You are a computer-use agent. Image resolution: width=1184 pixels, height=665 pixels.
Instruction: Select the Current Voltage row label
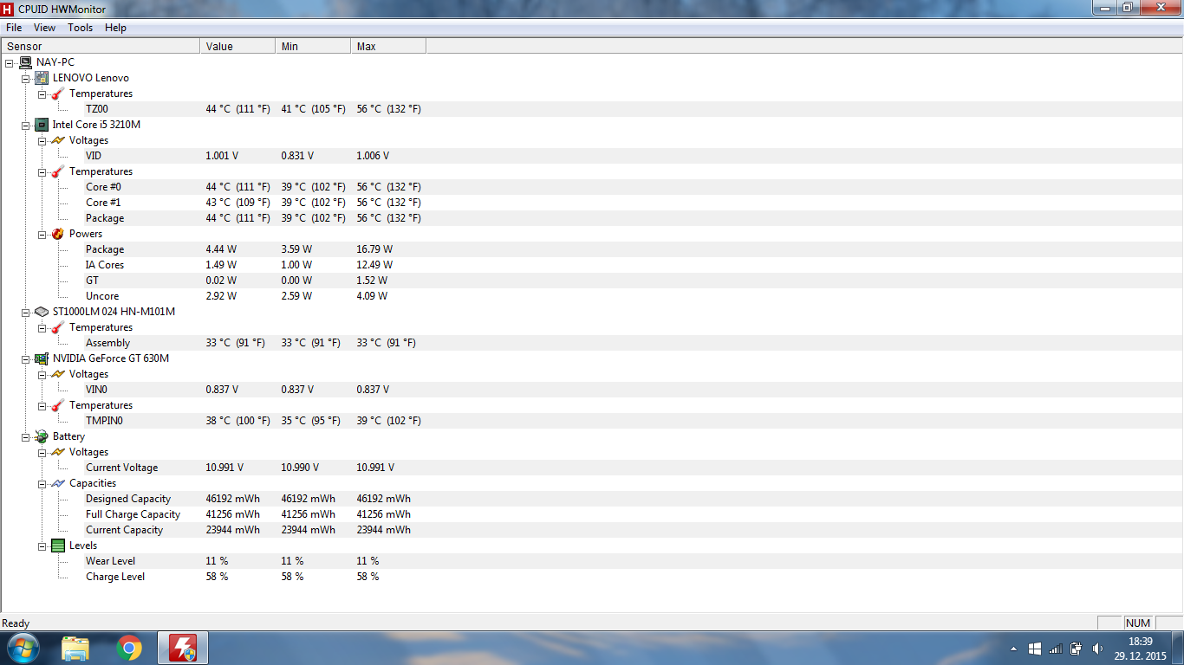coord(121,468)
